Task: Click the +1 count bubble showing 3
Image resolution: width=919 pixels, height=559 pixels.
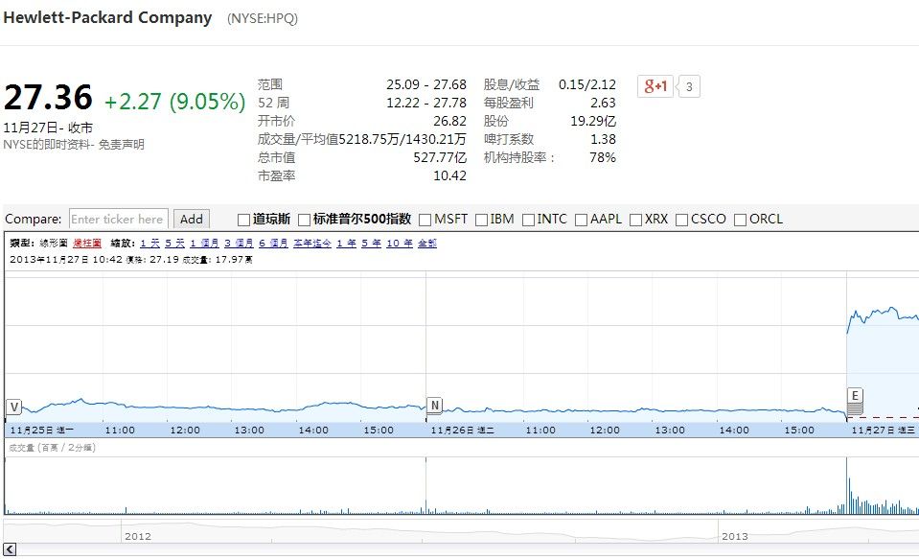Action: tap(689, 87)
